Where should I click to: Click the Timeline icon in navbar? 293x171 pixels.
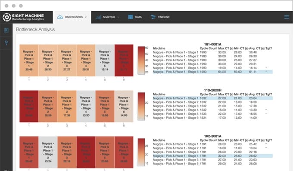click(x=153, y=17)
